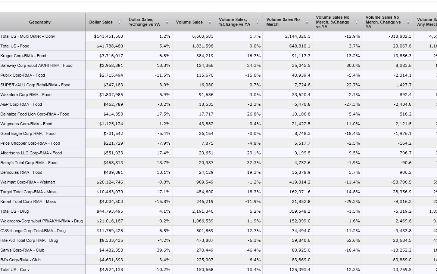The width and height of the screenshot is (437, 274).
Task: Open the Volume Sales No Merch filter icon
Action: coord(307,22)
